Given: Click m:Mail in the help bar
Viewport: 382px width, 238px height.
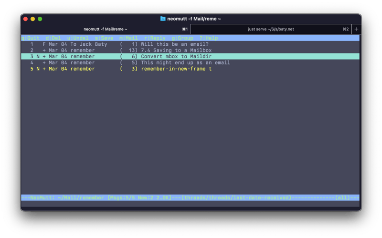Looking at the screenshot, I should (x=128, y=38).
